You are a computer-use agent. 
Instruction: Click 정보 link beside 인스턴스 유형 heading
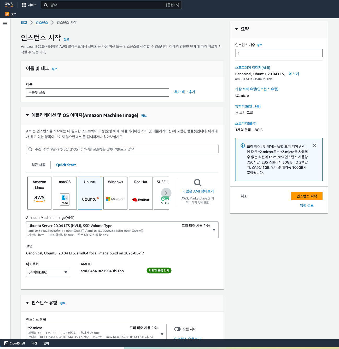tap(63, 303)
